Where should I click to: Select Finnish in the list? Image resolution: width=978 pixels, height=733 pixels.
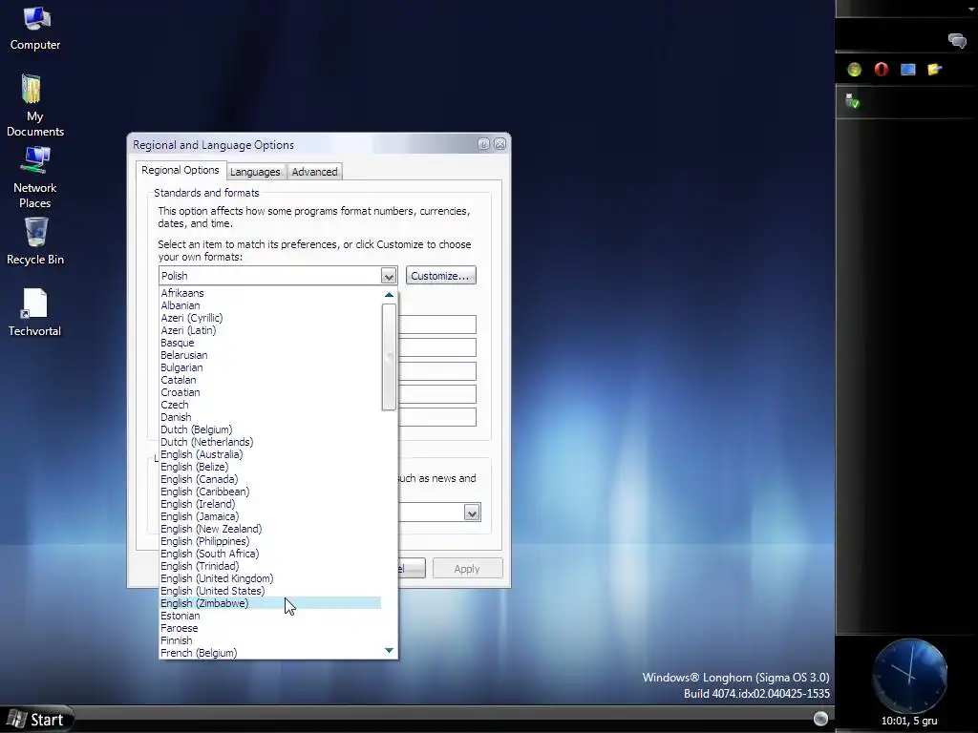pos(270,640)
